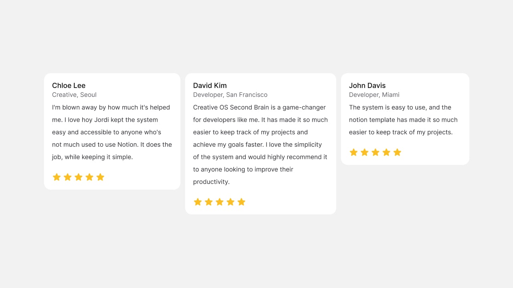This screenshot has width=513, height=288.
Task: Select the David Kim reviewer name
Action: click(x=210, y=85)
